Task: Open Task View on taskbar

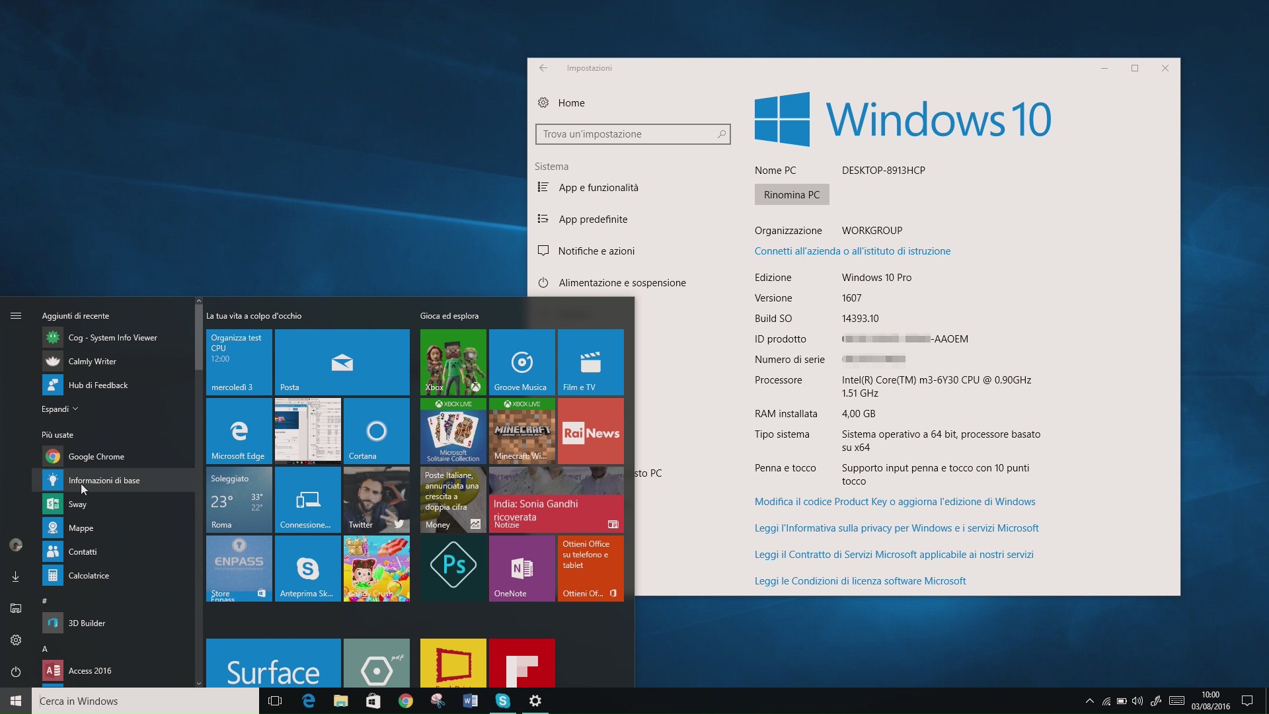Action: pyautogui.click(x=275, y=701)
